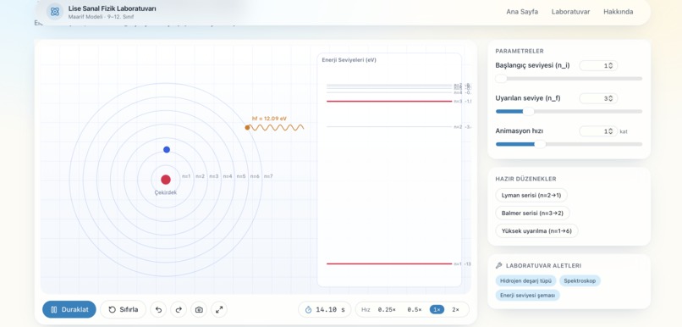The height and width of the screenshot is (327, 682).
Task: Select Enerji seviyesi şeması chip
Action: coord(528,295)
